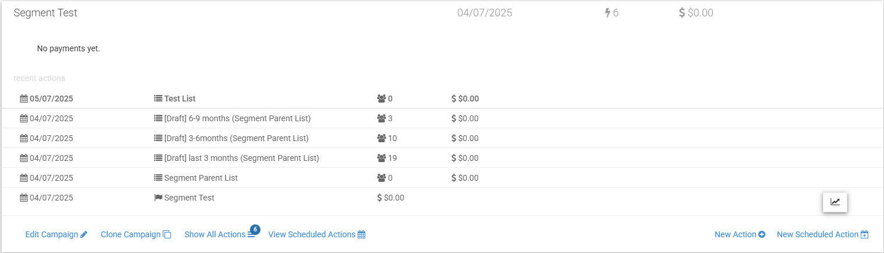Click the lightning bolt icon showing 6 actions
The image size is (884, 253).
[x=608, y=13]
